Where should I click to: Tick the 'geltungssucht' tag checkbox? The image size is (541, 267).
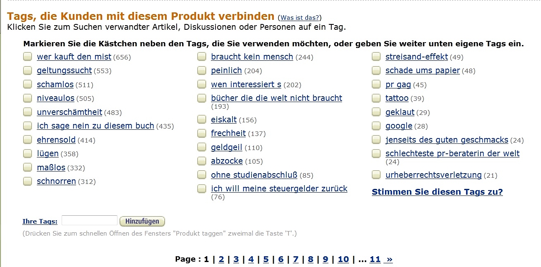click(x=27, y=70)
